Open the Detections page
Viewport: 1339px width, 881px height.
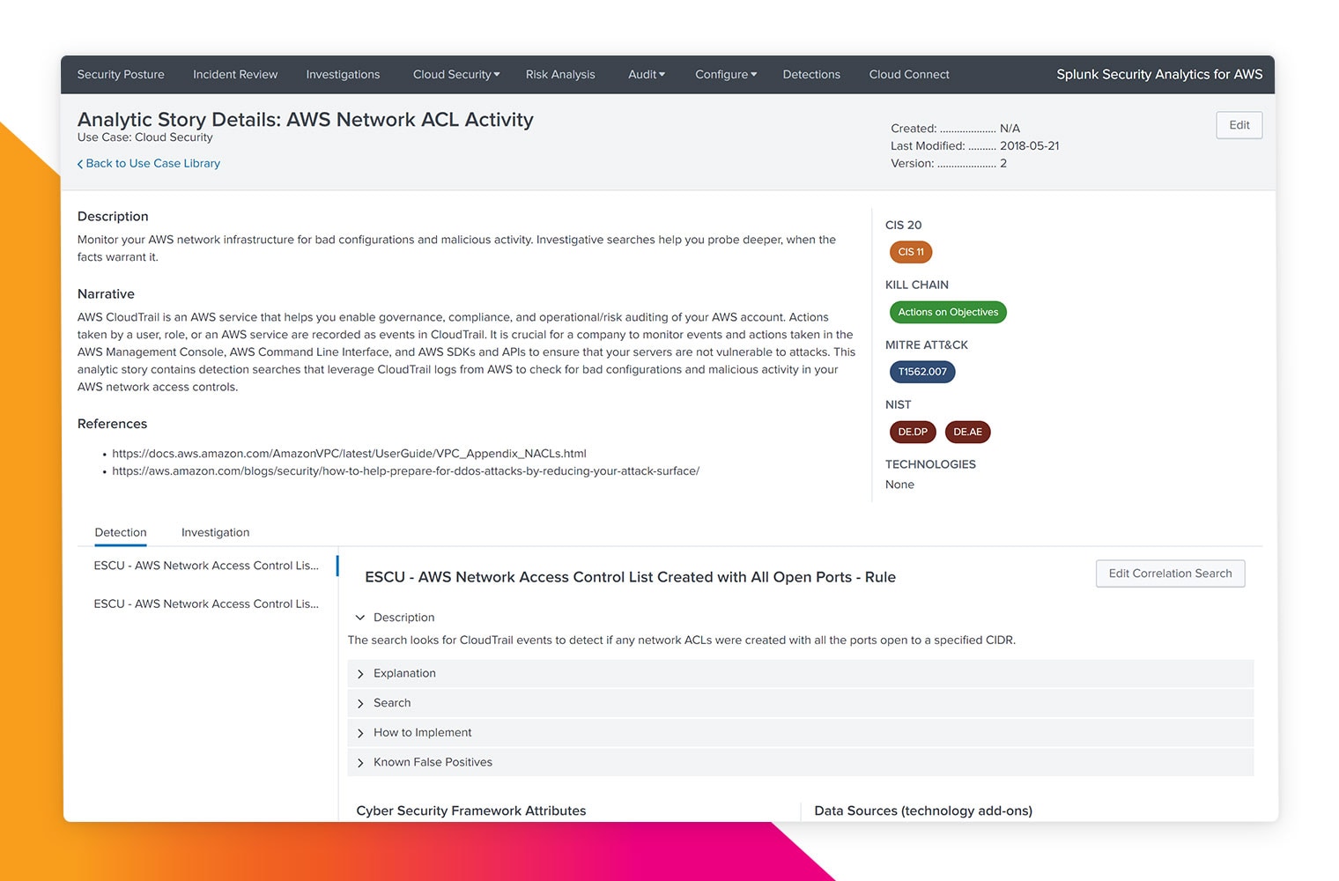point(811,75)
